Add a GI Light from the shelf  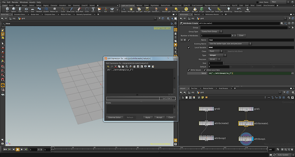(x=202, y=10)
